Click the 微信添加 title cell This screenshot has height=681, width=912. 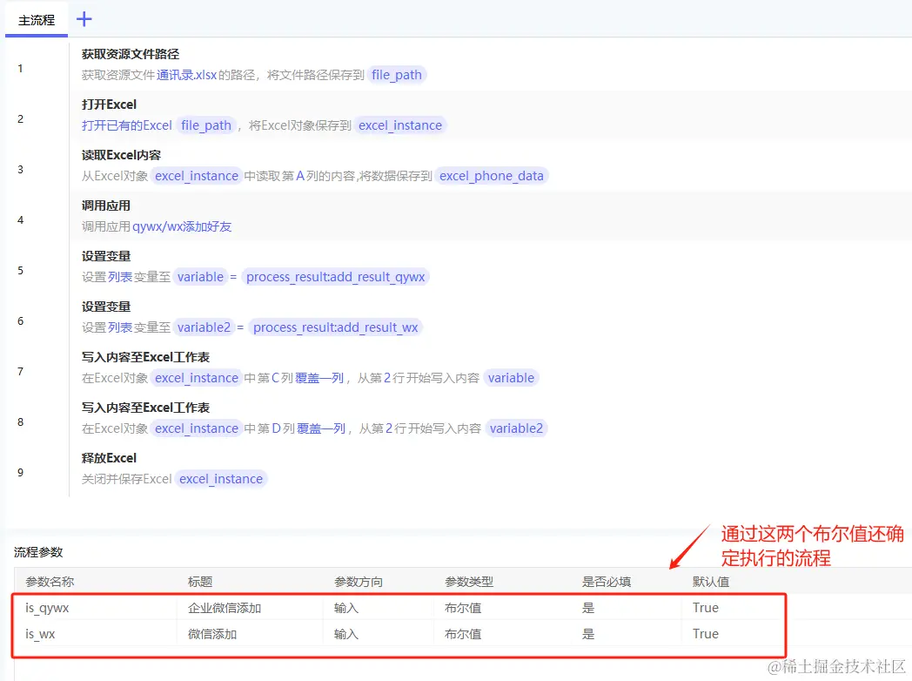pos(212,635)
